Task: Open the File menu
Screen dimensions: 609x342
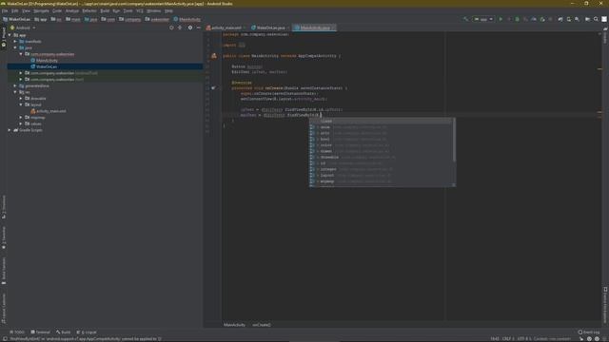Action: 5,10
